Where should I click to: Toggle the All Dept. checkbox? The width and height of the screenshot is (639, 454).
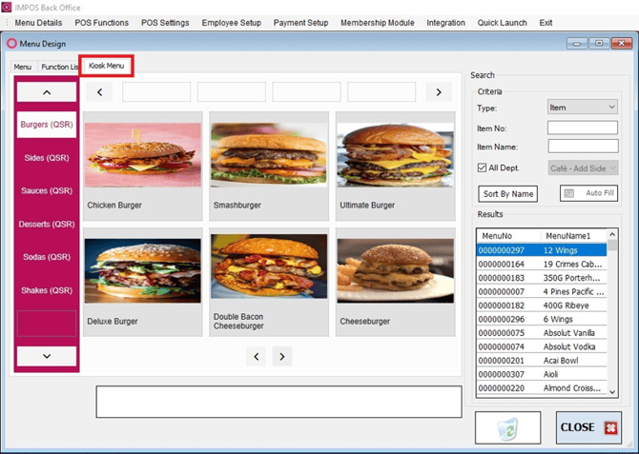(482, 168)
